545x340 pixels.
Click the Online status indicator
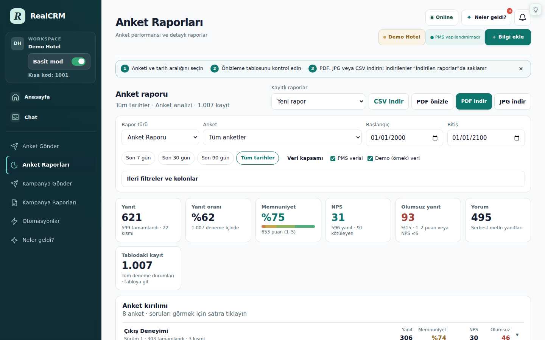[442, 17]
